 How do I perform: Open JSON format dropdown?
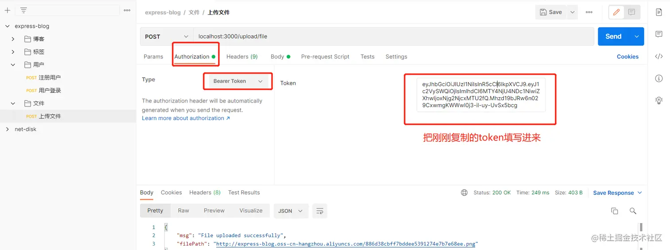pos(290,211)
